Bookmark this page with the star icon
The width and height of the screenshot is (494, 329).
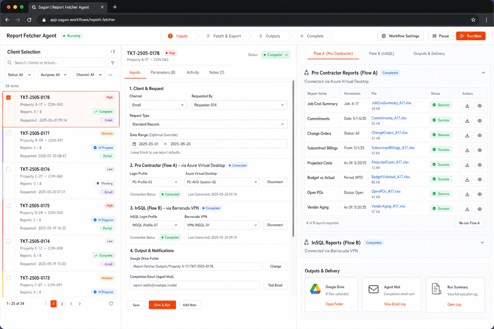pyautogui.click(x=473, y=20)
